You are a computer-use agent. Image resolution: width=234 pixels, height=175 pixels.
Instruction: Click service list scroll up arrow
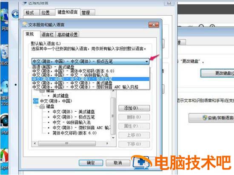pos(113,91)
